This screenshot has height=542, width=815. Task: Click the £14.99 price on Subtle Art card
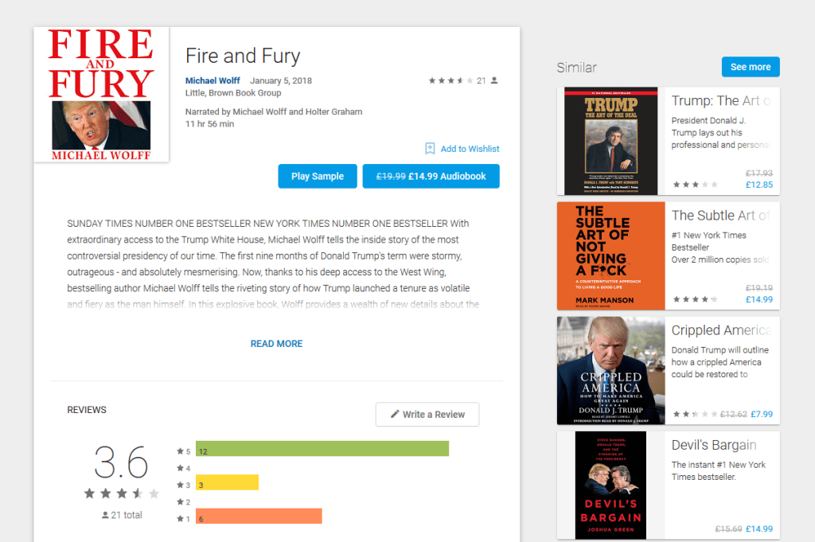[758, 299]
